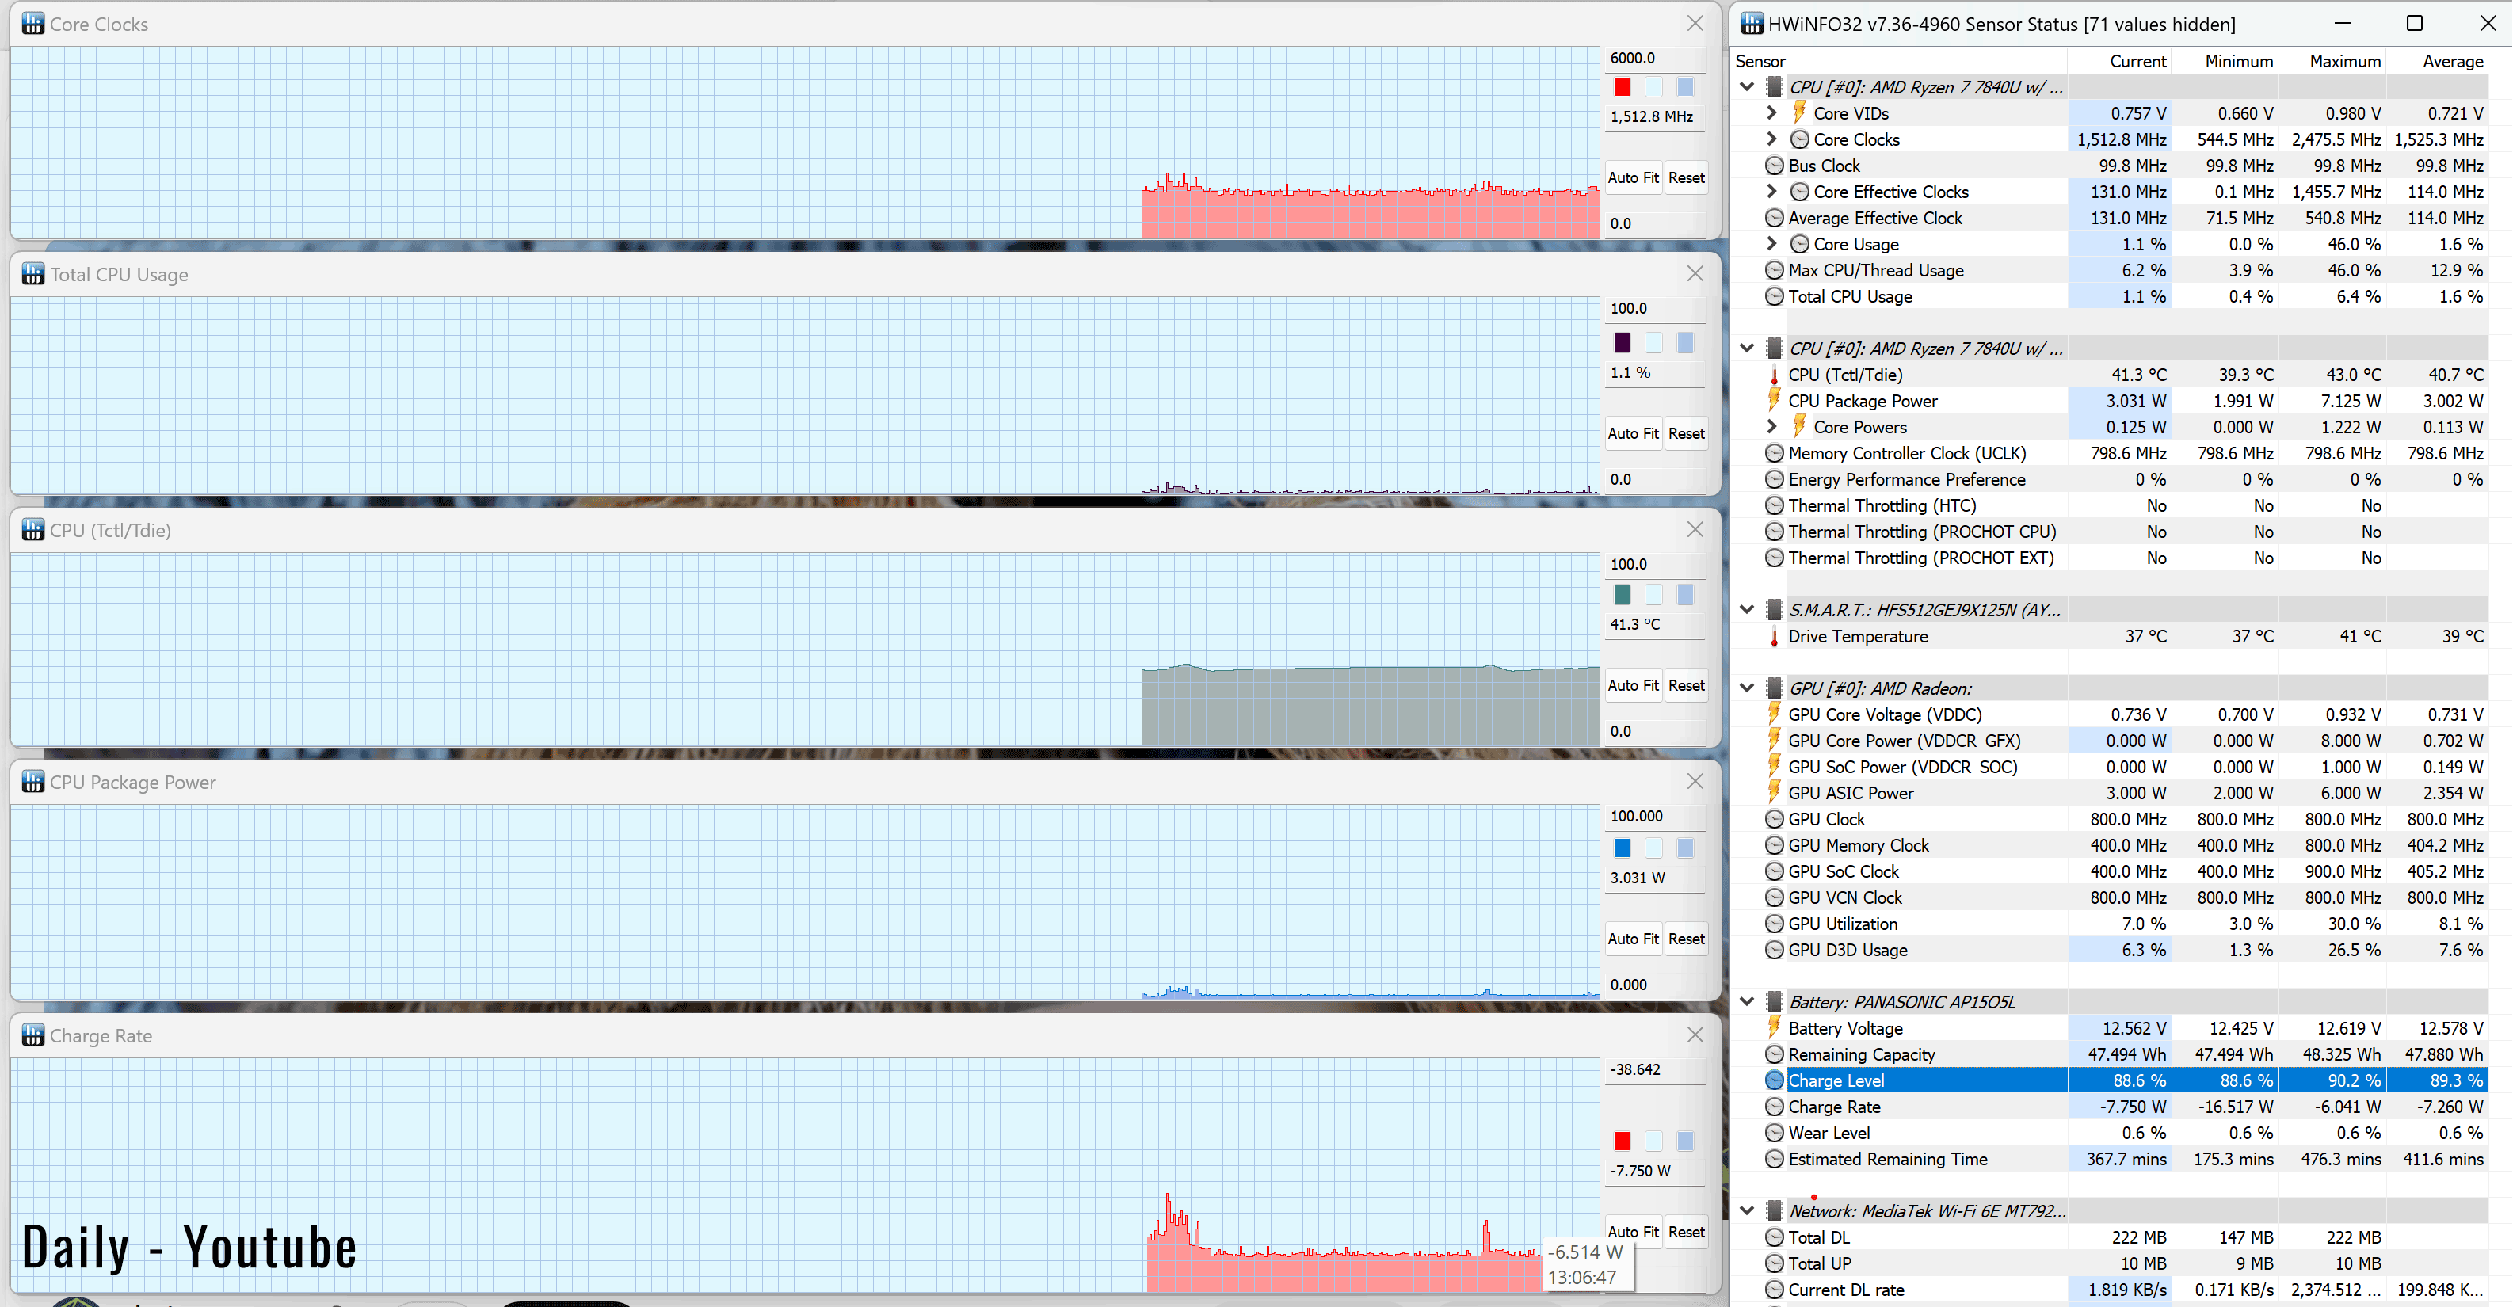Click Auto Fit in Core Clocks graph
This screenshot has width=2513, height=1307.
point(1633,177)
